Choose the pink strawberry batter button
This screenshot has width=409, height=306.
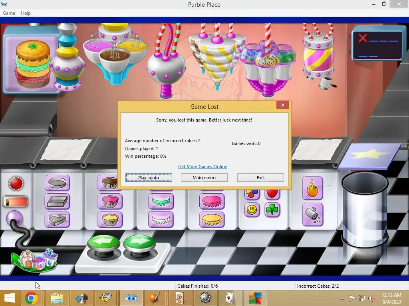[x=110, y=201]
